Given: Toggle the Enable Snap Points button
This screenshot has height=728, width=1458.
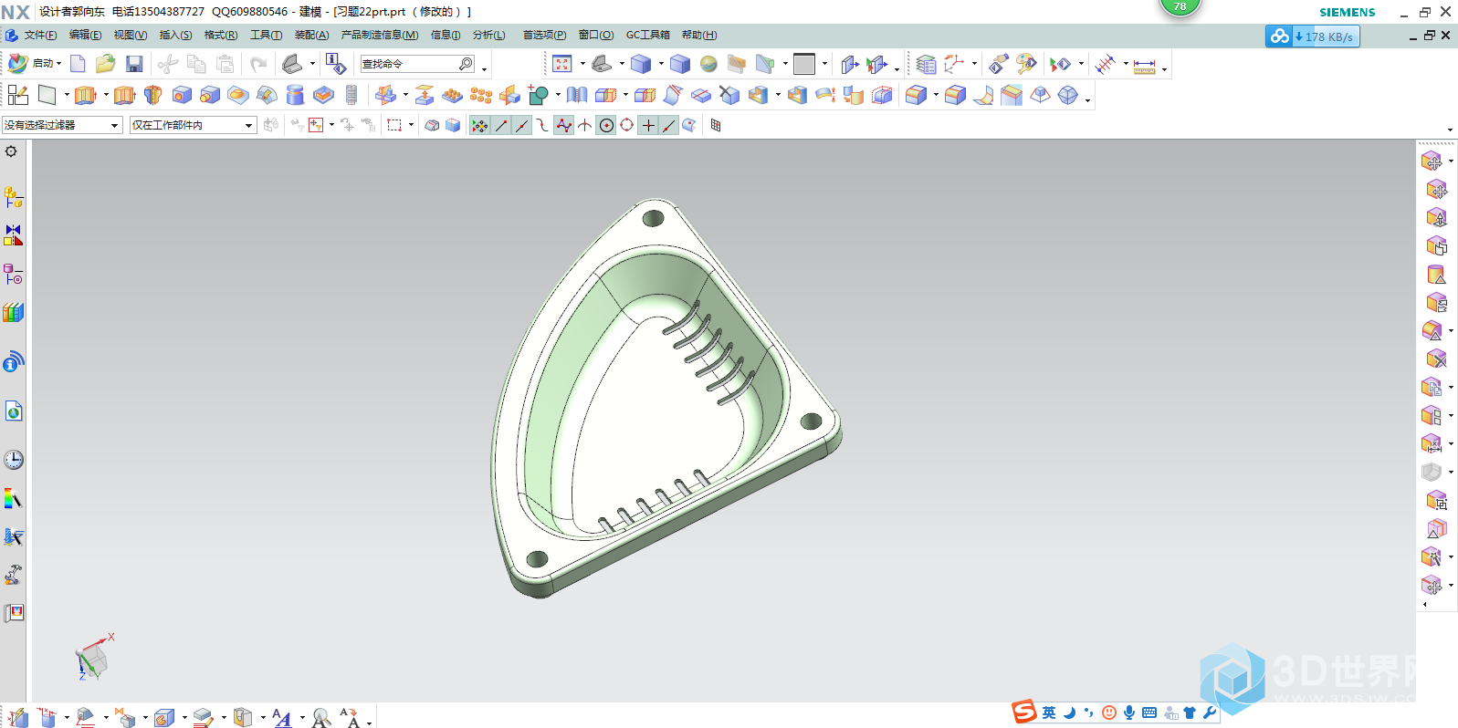Looking at the screenshot, I should 479,125.
